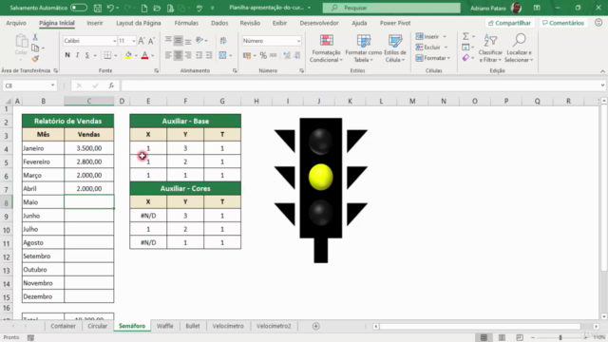Undo the last action
Image resolution: width=608 pixels, height=342 pixels.
[x=110, y=8]
